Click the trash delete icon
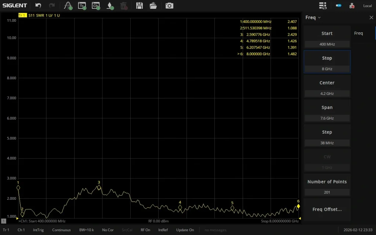 click(x=124, y=6)
